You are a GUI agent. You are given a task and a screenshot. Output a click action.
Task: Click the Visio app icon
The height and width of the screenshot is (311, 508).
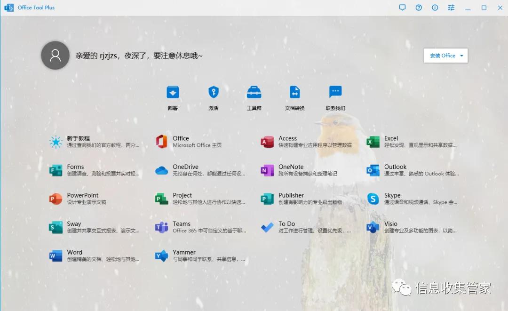coord(373,227)
